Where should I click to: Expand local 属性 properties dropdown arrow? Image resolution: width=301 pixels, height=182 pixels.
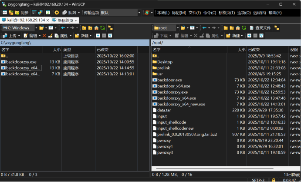[71, 36]
